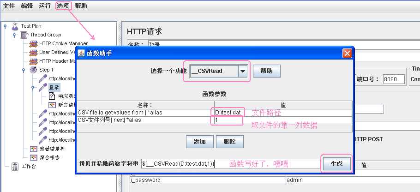This screenshot has width=420, height=192.
Task: Click the 生成 button
Action: point(337,163)
